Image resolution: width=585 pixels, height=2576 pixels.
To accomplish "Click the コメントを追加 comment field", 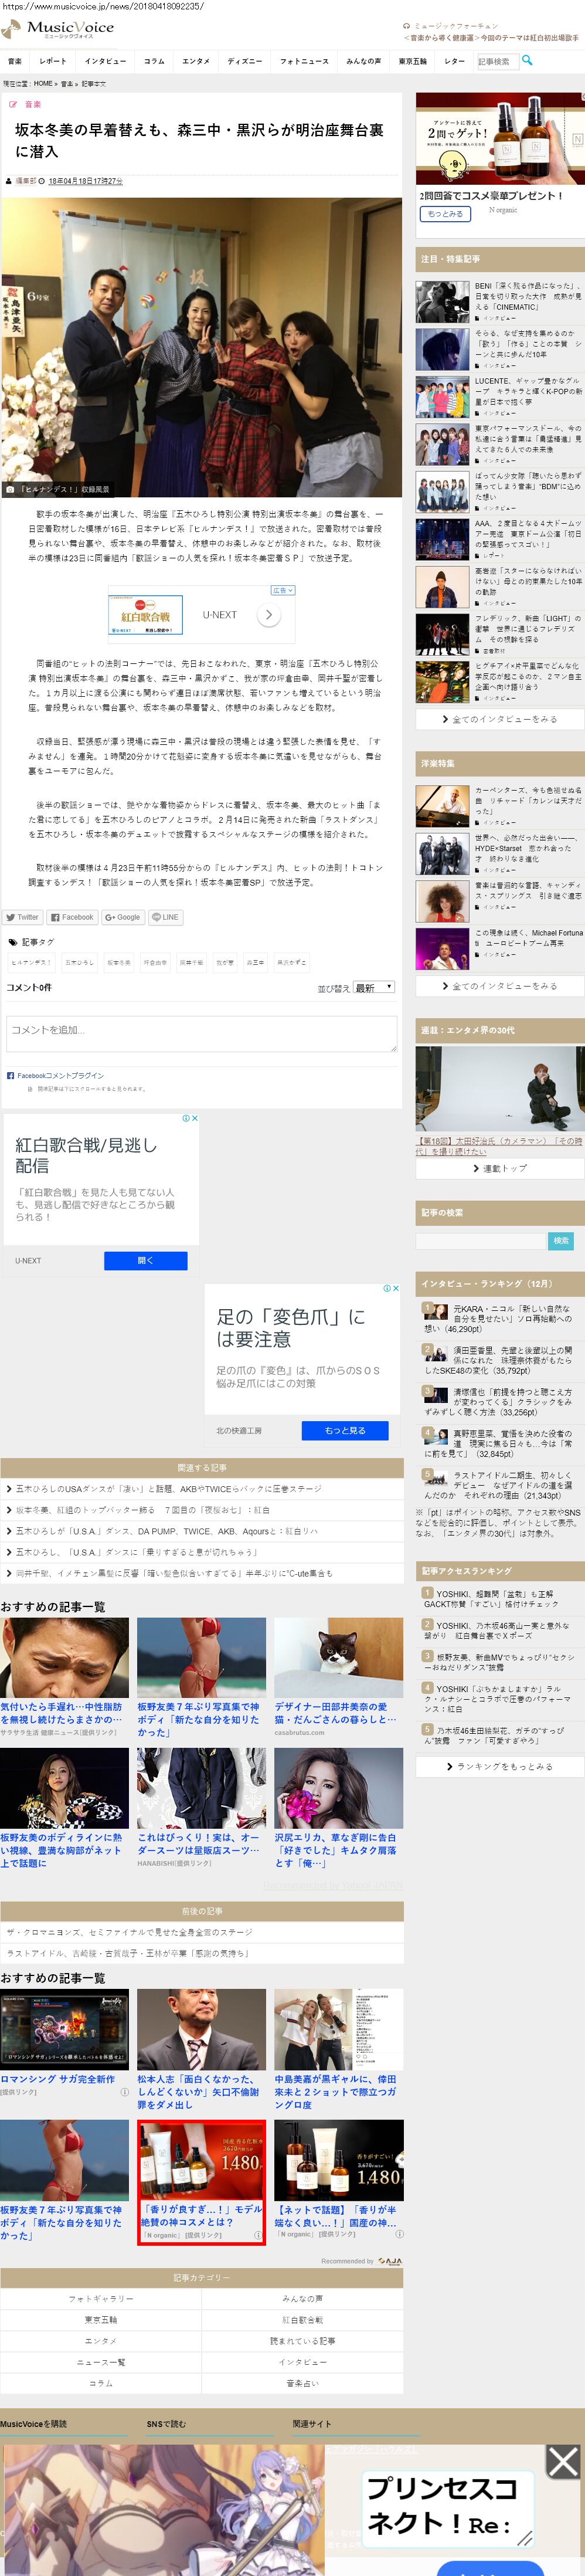I will [202, 1034].
